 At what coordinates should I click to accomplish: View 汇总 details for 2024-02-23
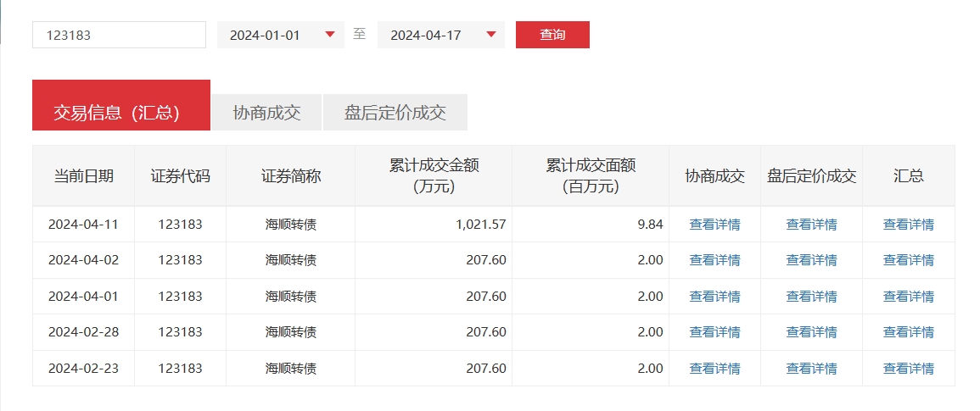click(x=908, y=369)
